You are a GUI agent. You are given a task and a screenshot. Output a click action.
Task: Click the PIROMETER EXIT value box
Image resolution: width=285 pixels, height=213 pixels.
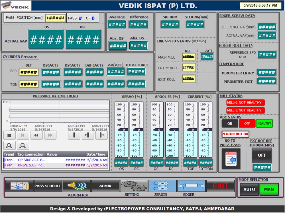[267, 81]
